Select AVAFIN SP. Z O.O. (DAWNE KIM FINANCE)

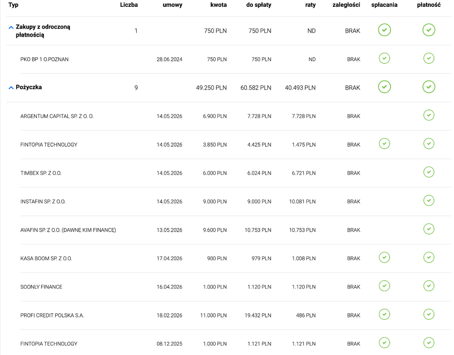(68, 230)
